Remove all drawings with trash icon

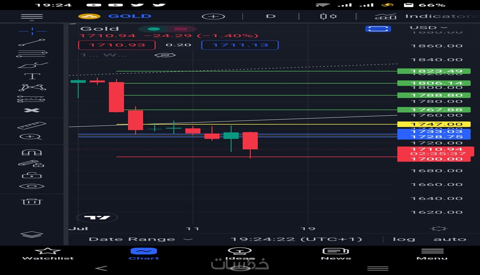click(x=32, y=201)
